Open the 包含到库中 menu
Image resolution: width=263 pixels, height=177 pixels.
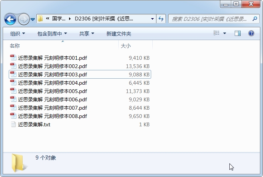52,34
